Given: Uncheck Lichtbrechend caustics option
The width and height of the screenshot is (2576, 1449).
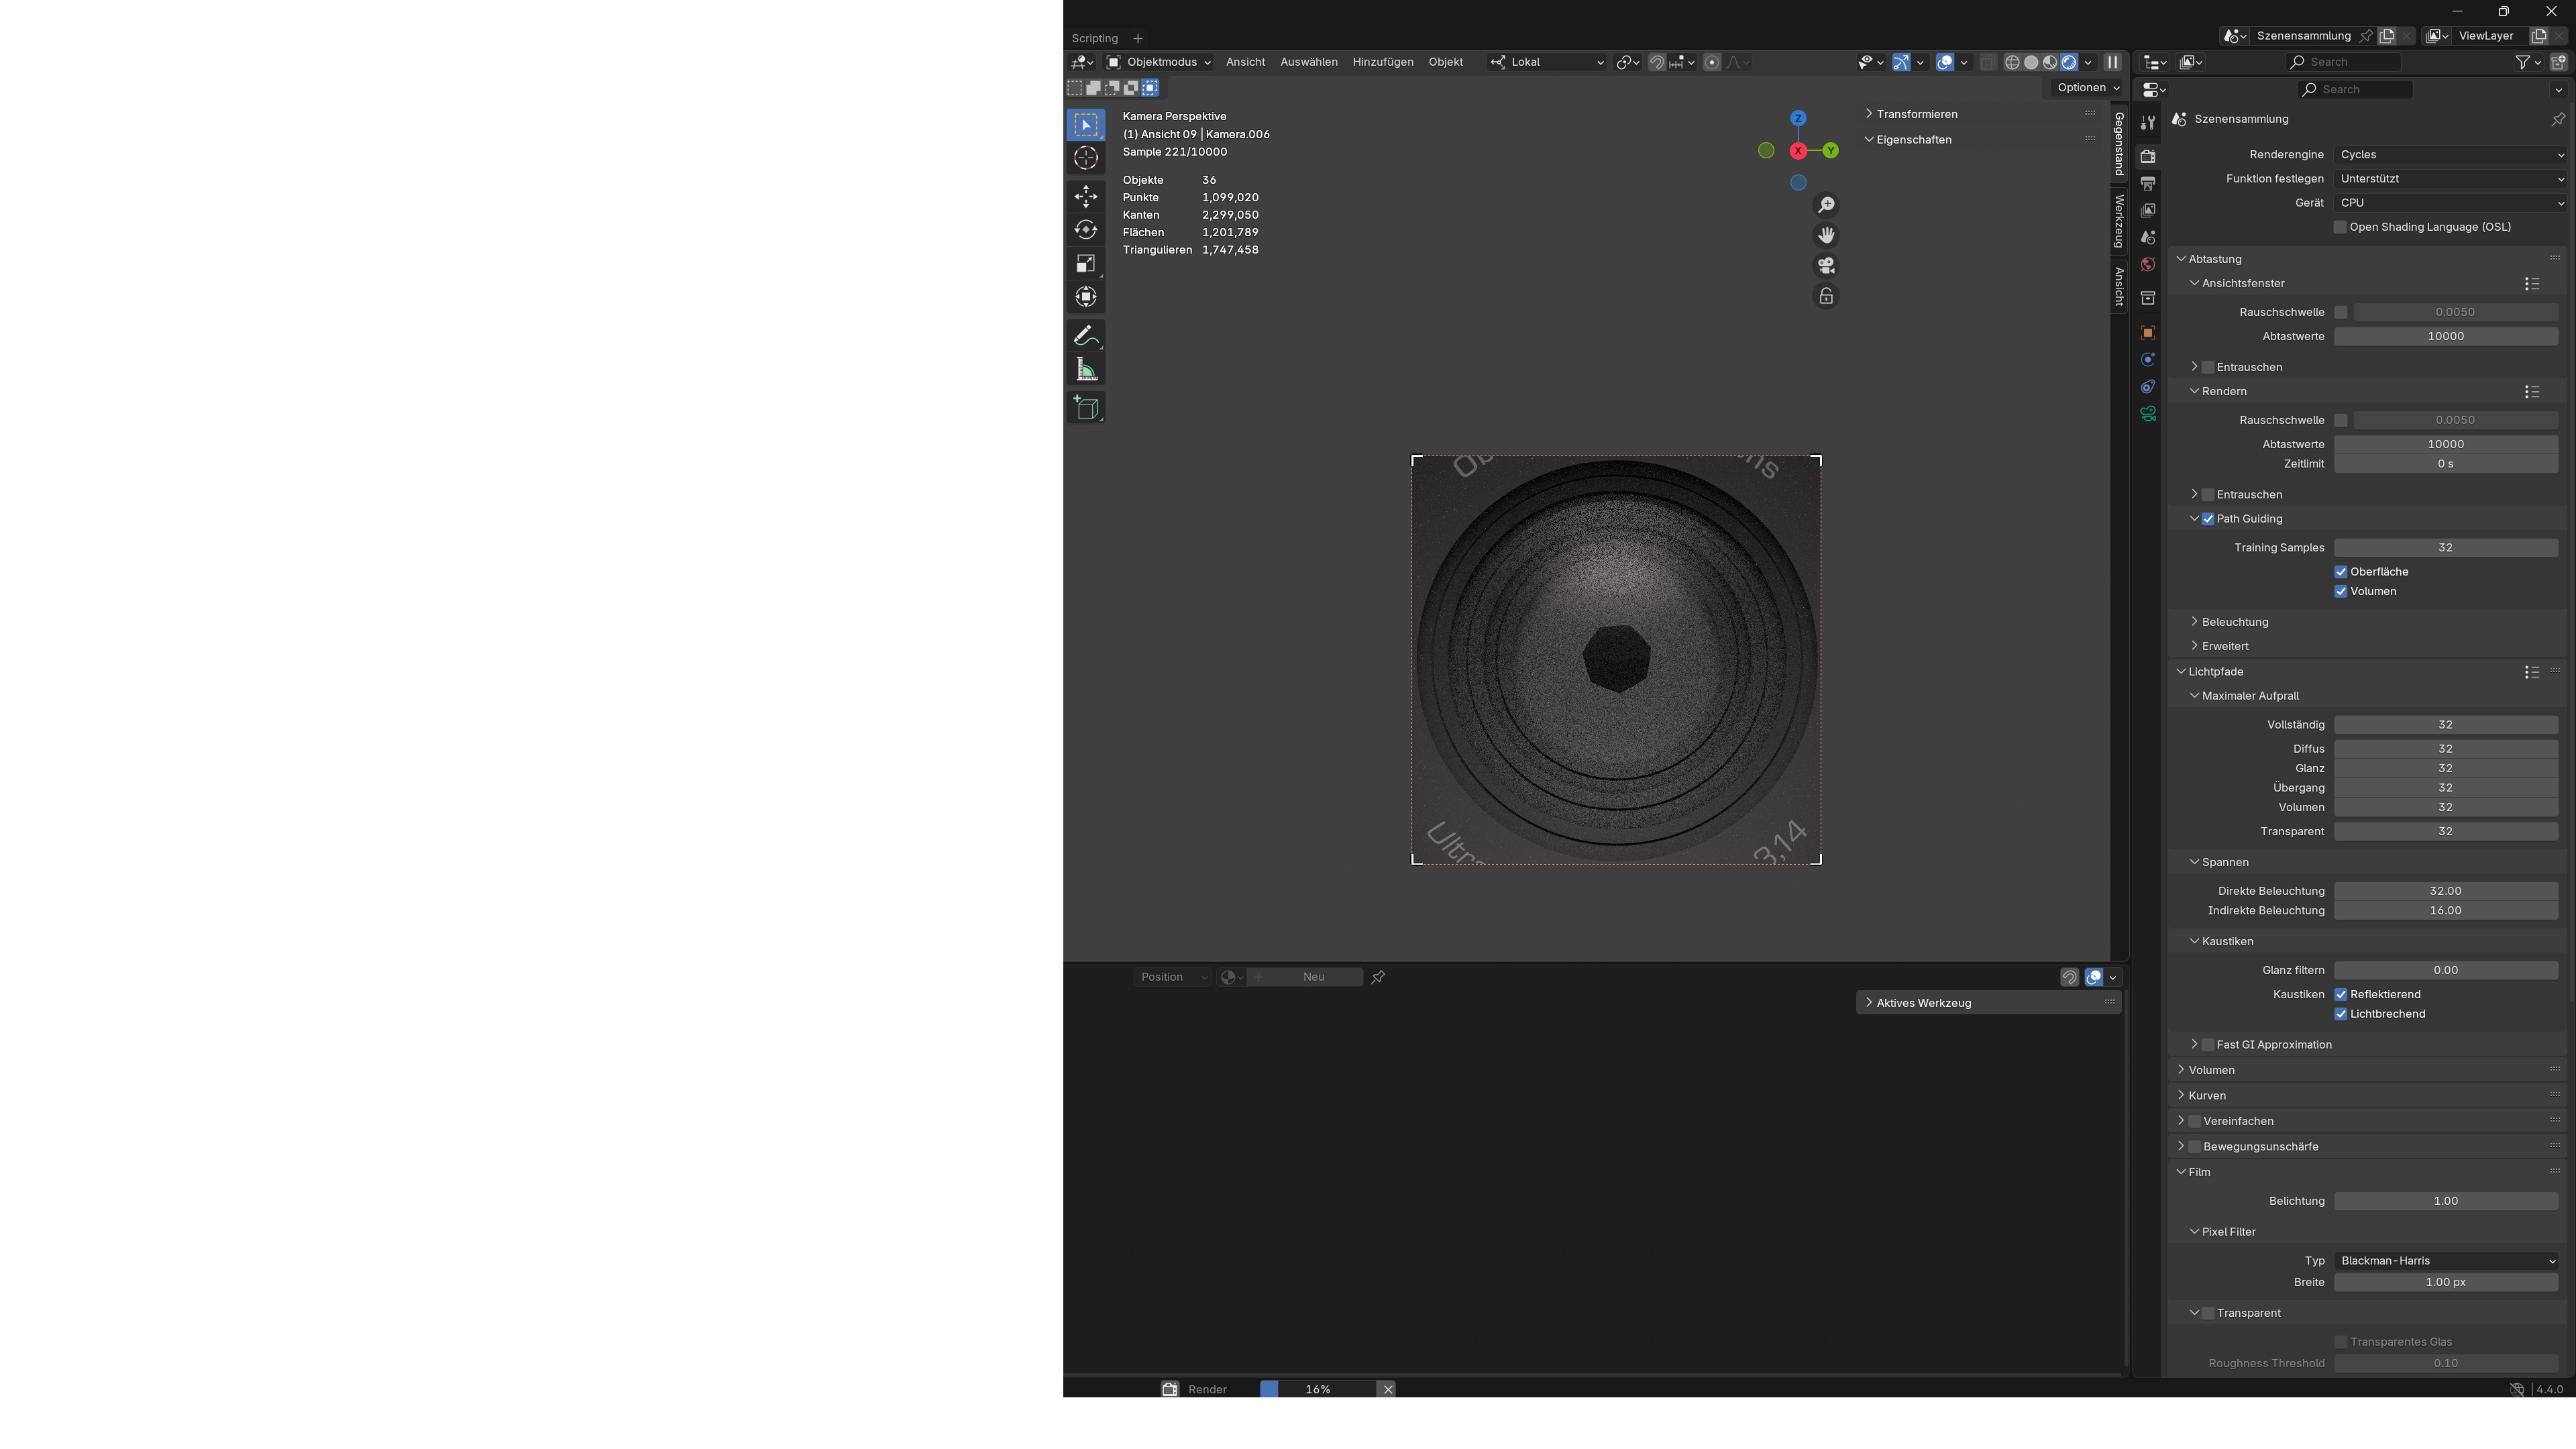Looking at the screenshot, I should [x=2341, y=1014].
